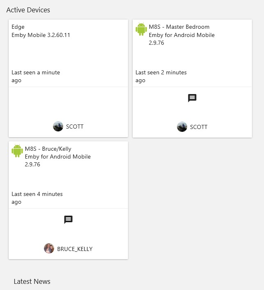Click the "Last seen a minute ago" status
The height and width of the screenshot is (290, 264).
(36, 76)
